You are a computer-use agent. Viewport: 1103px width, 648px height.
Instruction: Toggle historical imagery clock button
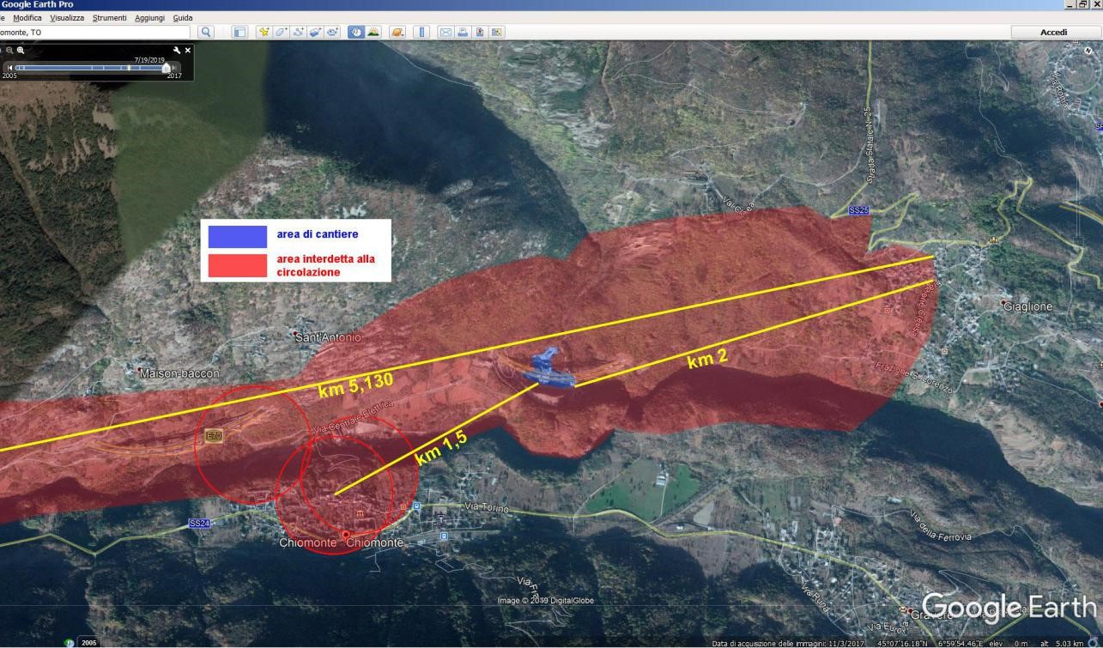pyautogui.click(x=356, y=32)
